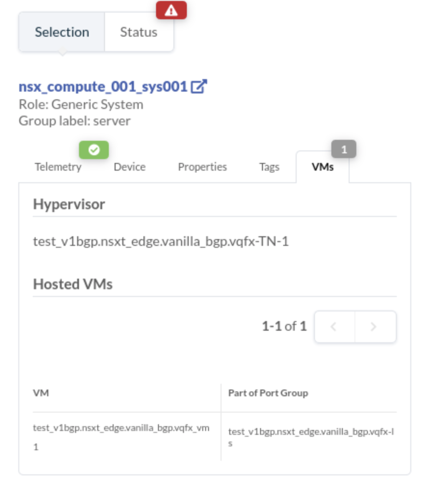Go to previous page of hosted VMs
The width and height of the screenshot is (444, 484).
coord(334,327)
